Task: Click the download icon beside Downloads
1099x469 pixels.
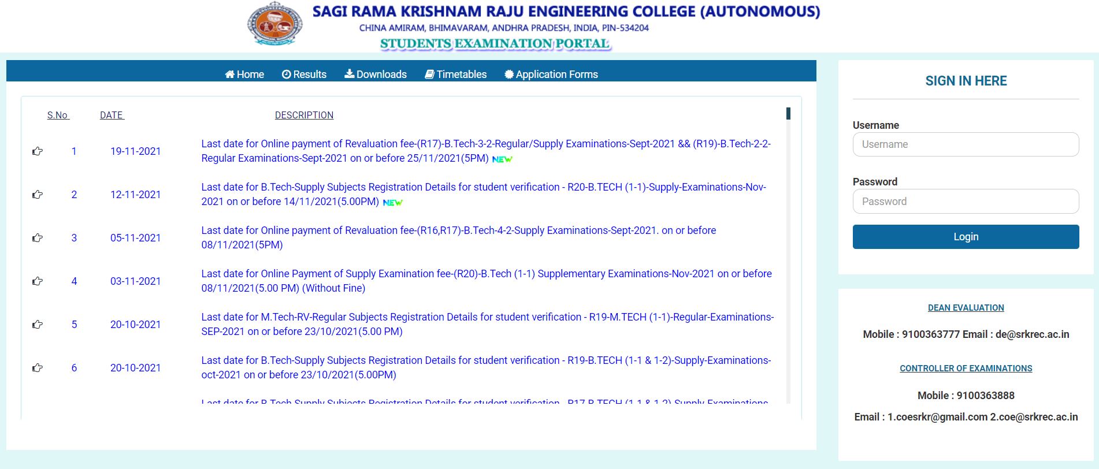Action: coord(350,73)
